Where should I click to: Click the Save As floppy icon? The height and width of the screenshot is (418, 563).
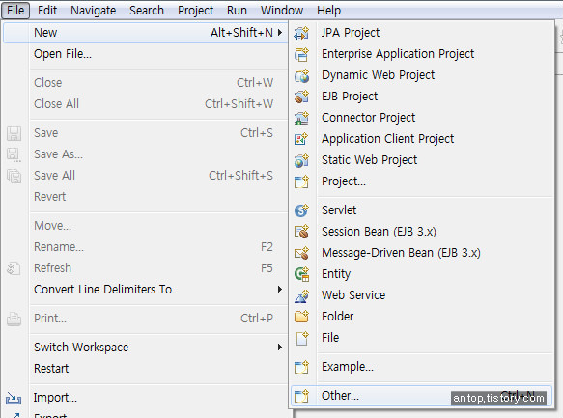[x=14, y=155]
